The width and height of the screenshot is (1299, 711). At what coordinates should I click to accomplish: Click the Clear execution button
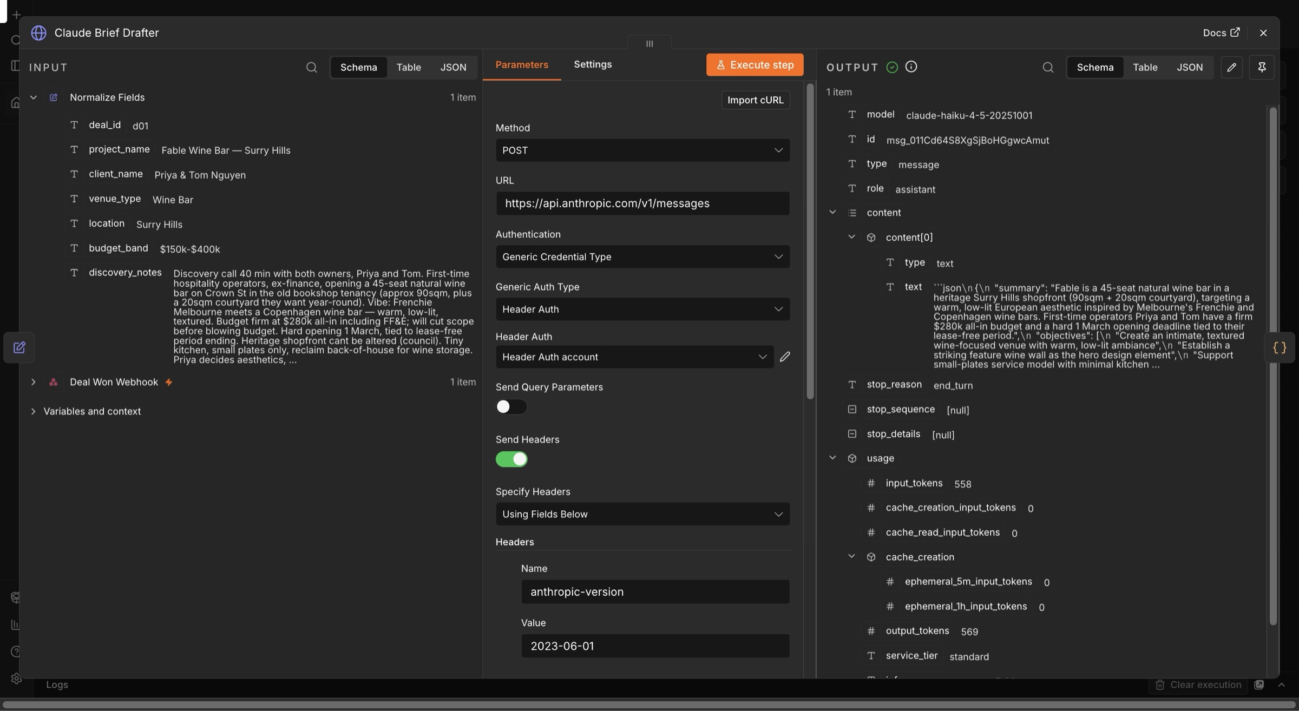(1198, 684)
